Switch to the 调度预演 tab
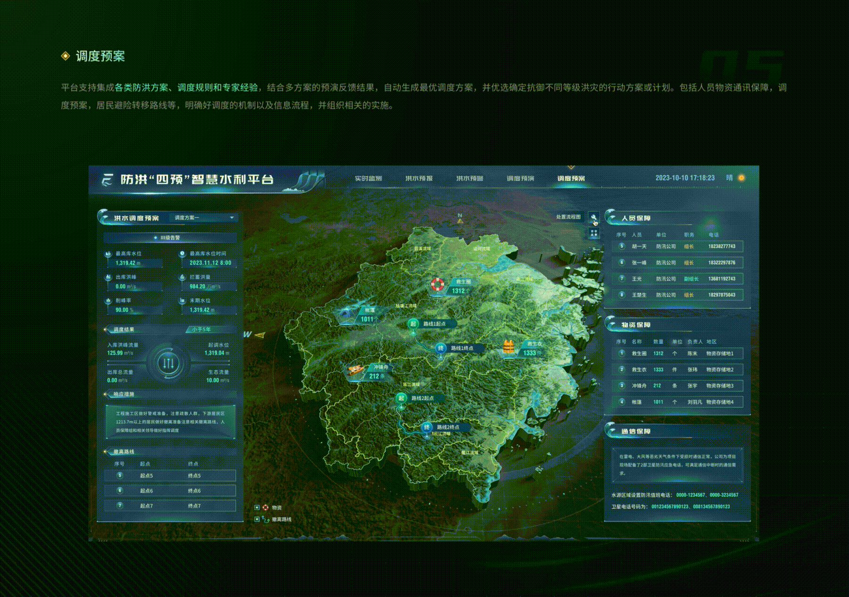 click(520, 178)
